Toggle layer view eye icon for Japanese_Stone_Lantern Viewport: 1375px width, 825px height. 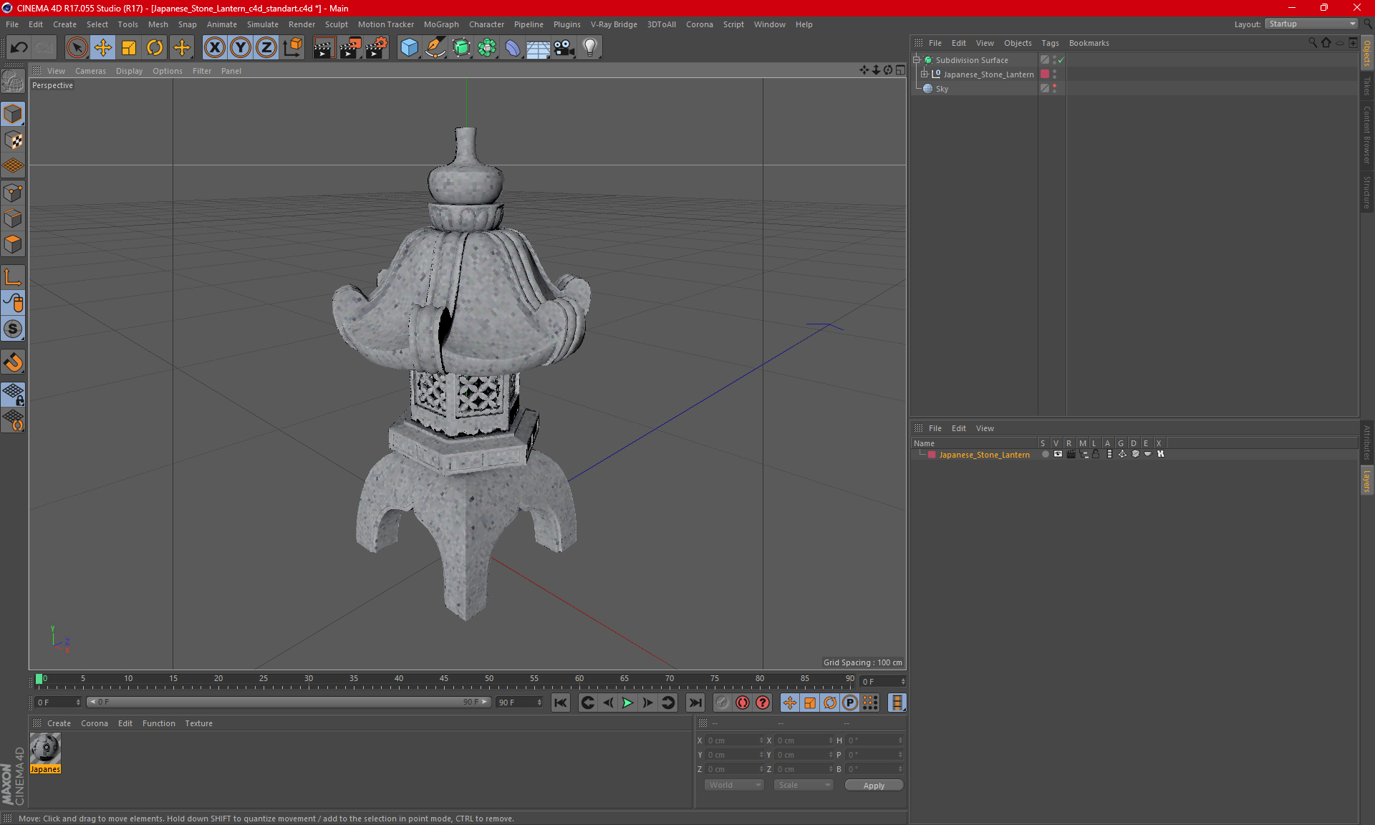click(x=1058, y=454)
